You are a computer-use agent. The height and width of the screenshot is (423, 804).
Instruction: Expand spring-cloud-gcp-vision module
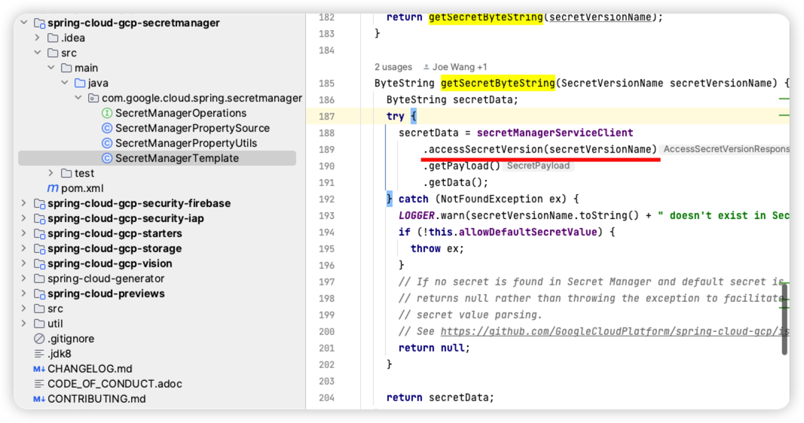(24, 263)
